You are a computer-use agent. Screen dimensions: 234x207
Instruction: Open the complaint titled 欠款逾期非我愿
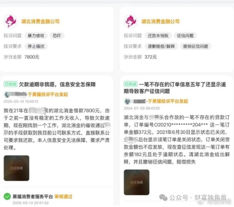click(x=57, y=84)
